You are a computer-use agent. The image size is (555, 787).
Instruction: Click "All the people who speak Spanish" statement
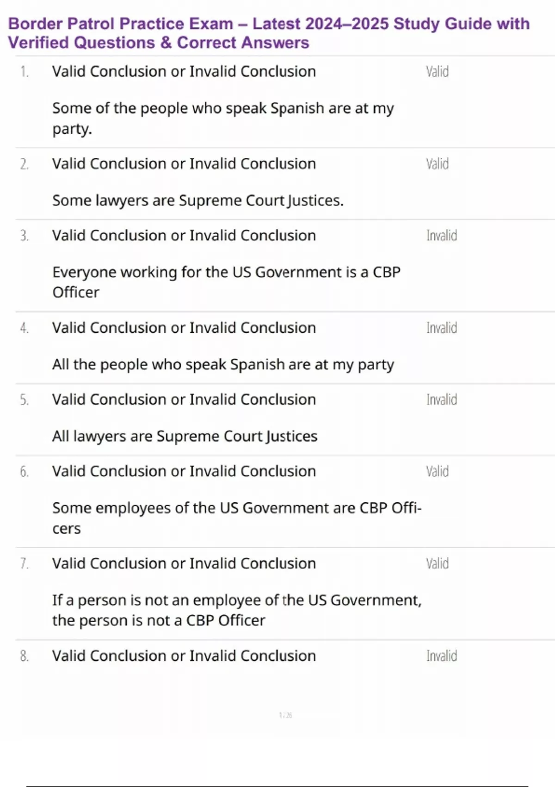coord(222,365)
